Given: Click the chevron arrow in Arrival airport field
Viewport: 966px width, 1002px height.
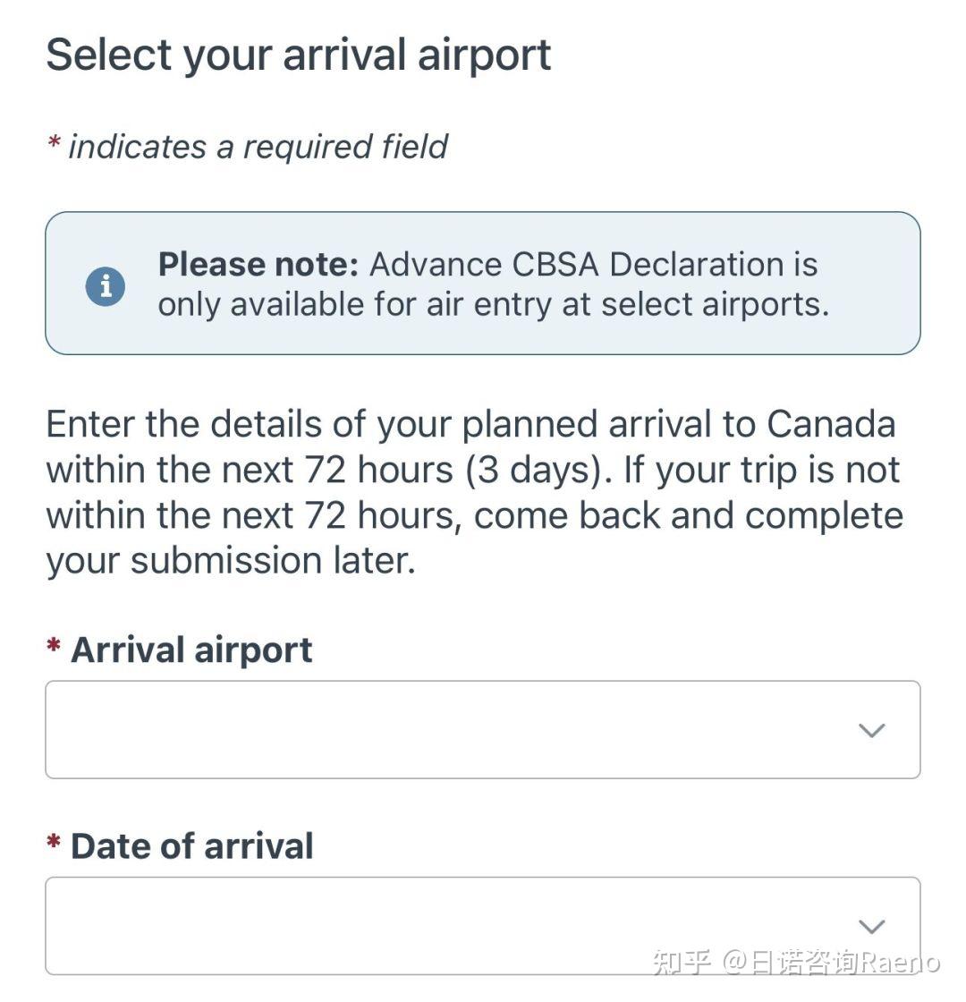Looking at the screenshot, I should click(871, 730).
